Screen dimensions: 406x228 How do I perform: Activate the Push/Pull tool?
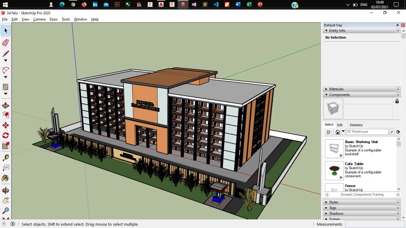[x=5, y=105]
